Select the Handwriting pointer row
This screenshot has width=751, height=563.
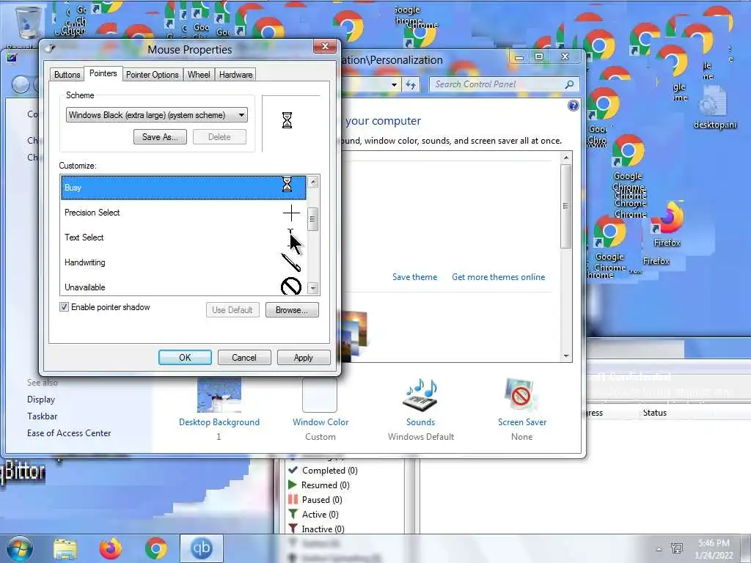(183, 262)
